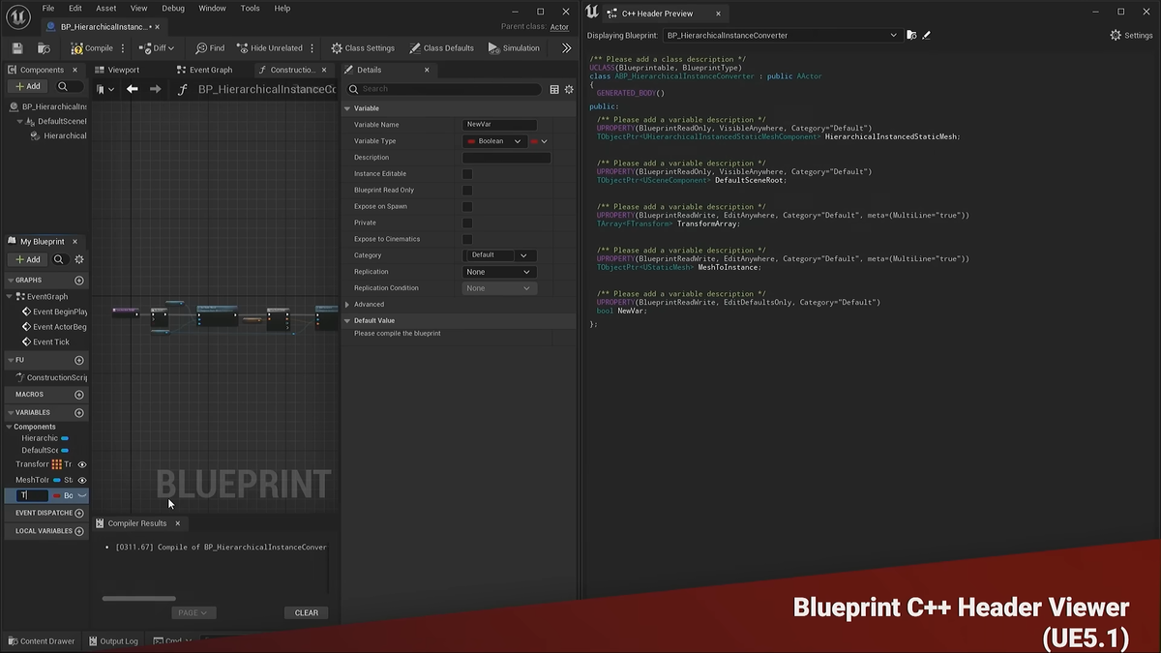This screenshot has height=653, width=1161.
Task: Collapse the Variable section in Details
Action: [347, 108]
